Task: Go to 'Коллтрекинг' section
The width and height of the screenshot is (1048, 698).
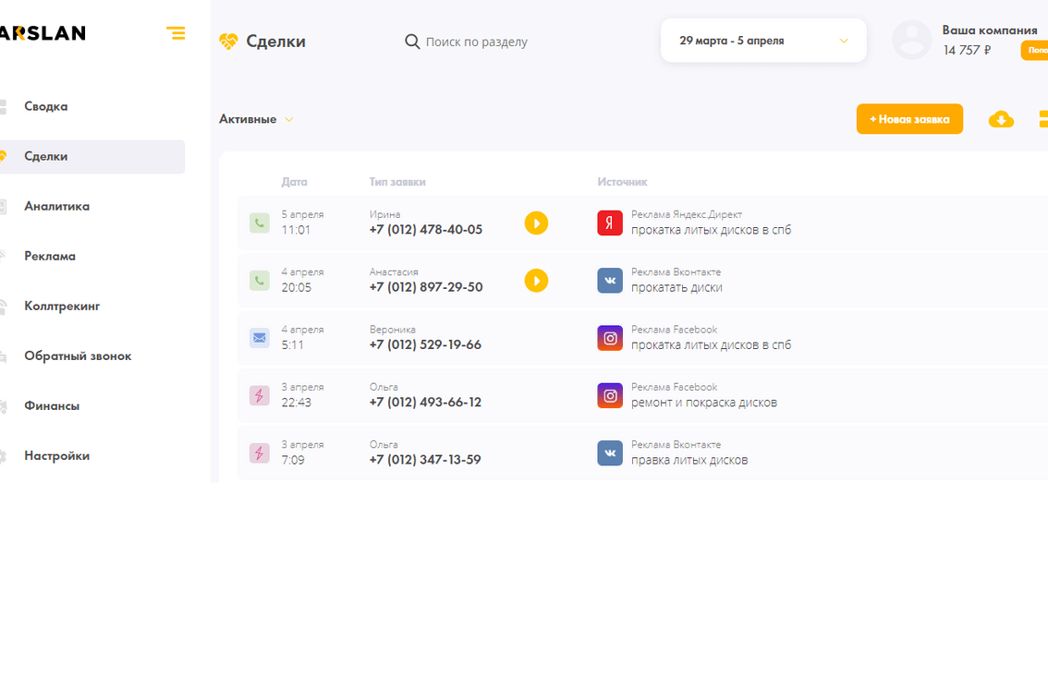Action: (62, 306)
